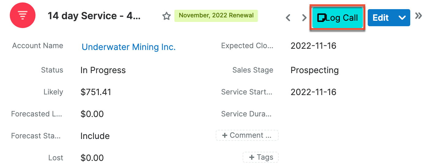Click the Edit button
424x167 pixels.
pos(381,18)
